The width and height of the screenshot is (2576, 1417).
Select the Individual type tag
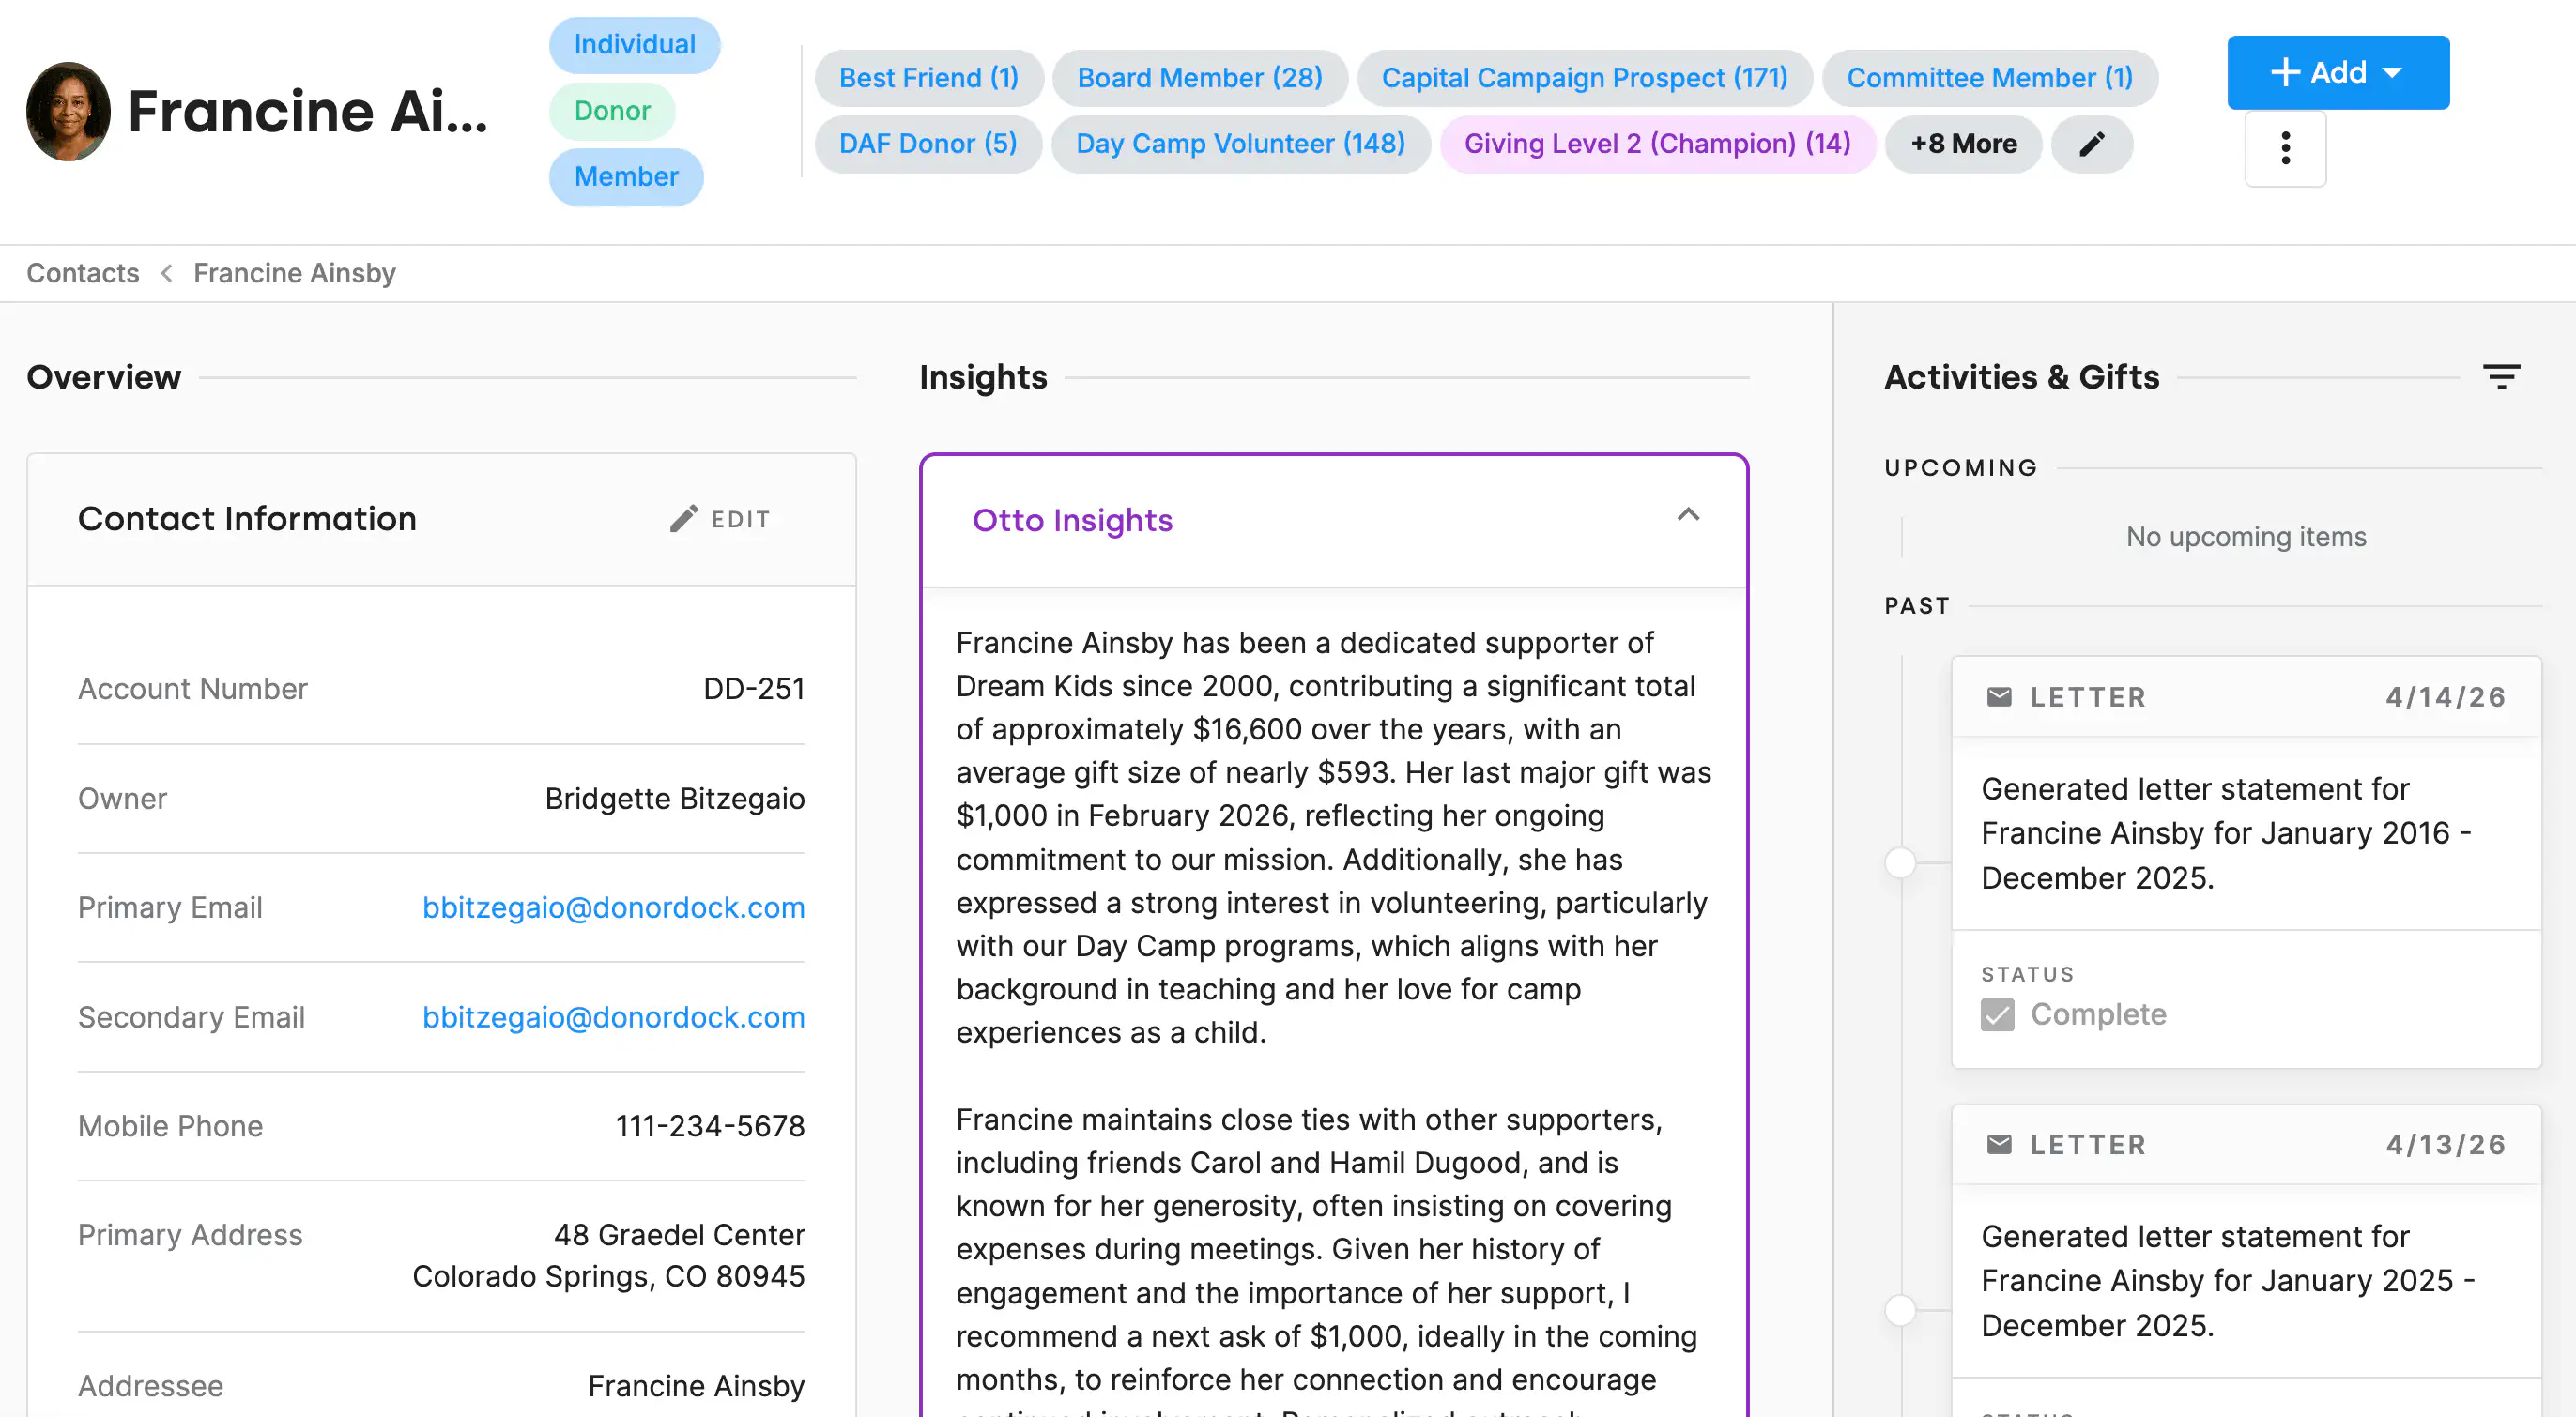pyautogui.click(x=634, y=44)
